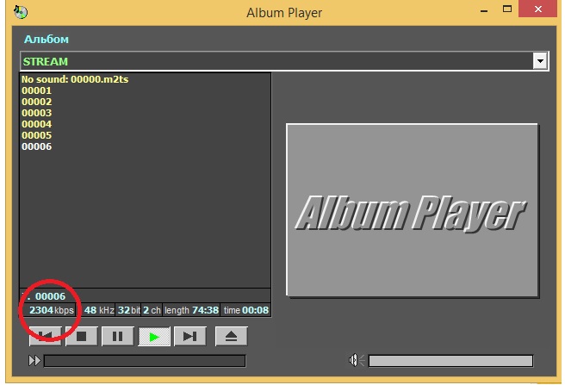The image size is (565, 385).
Task: Click the green play button
Action: [154, 336]
